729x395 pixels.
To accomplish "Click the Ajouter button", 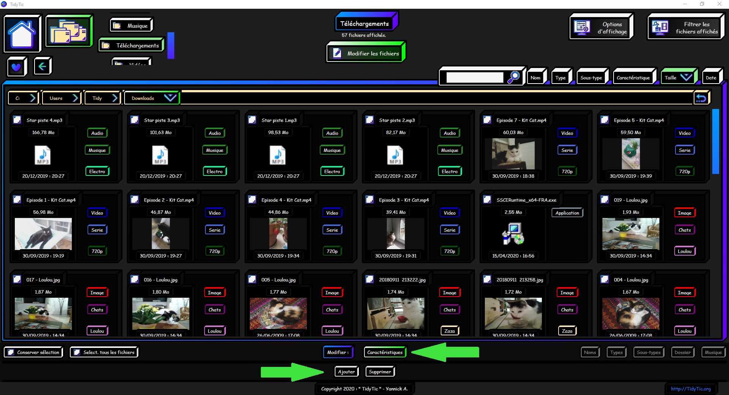I will [346, 372].
